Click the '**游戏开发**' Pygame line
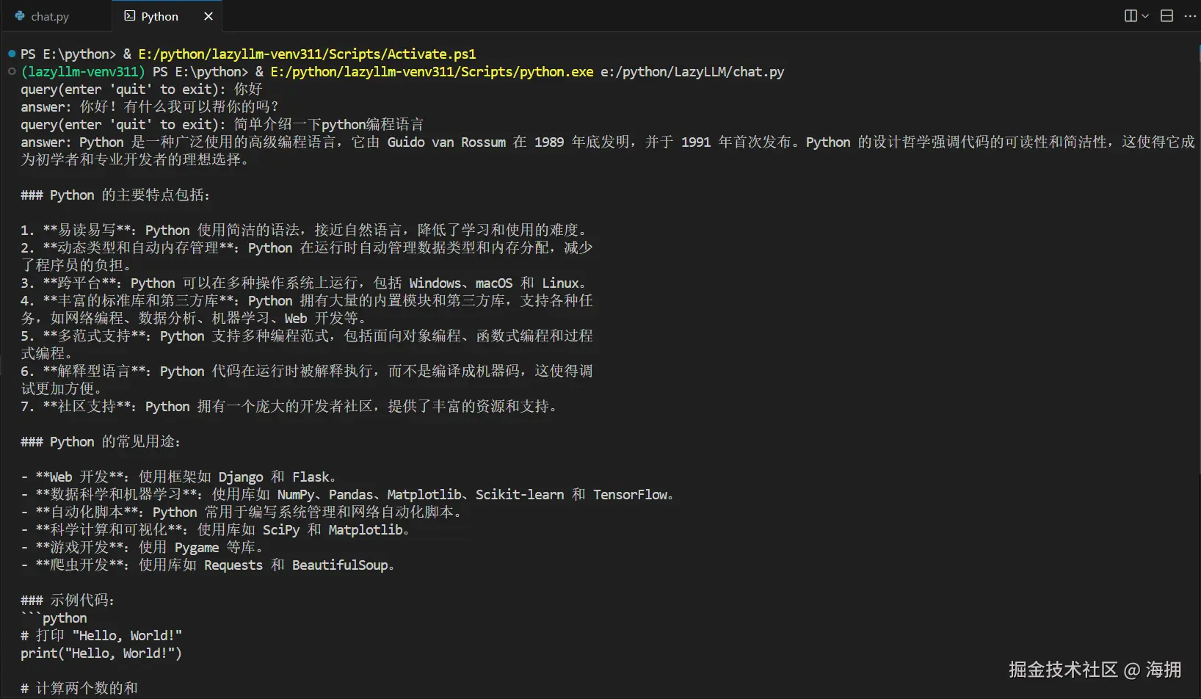The height and width of the screenshot is (699, 1201). coord(142,547)
